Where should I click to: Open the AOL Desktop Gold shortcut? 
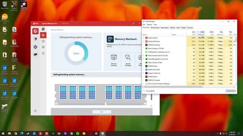tap(5, 19)
